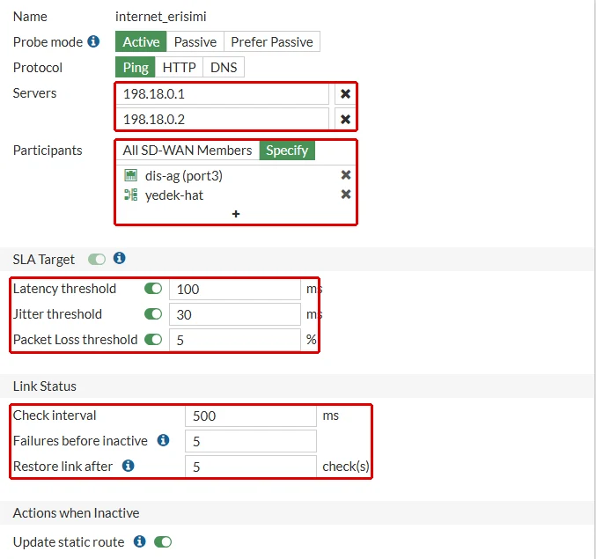Disable Update static route switch
596x559 pixels.
pos(163,542)
